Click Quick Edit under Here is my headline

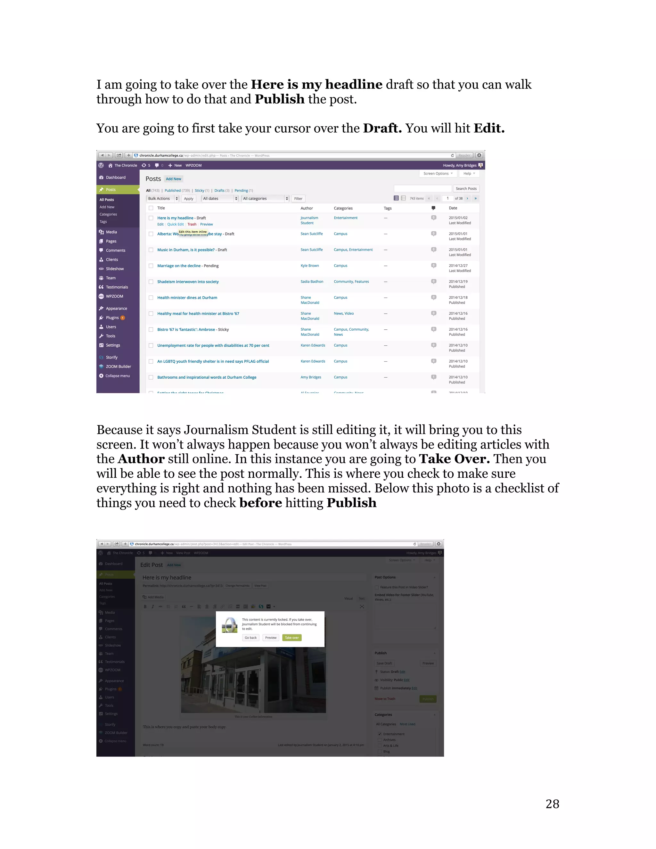pyautogui.click(x=175, y=224)
